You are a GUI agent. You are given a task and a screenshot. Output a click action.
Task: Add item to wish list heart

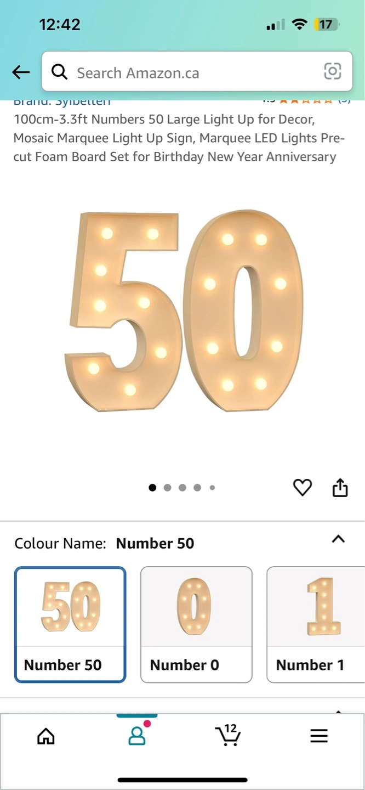pos(302,487)
